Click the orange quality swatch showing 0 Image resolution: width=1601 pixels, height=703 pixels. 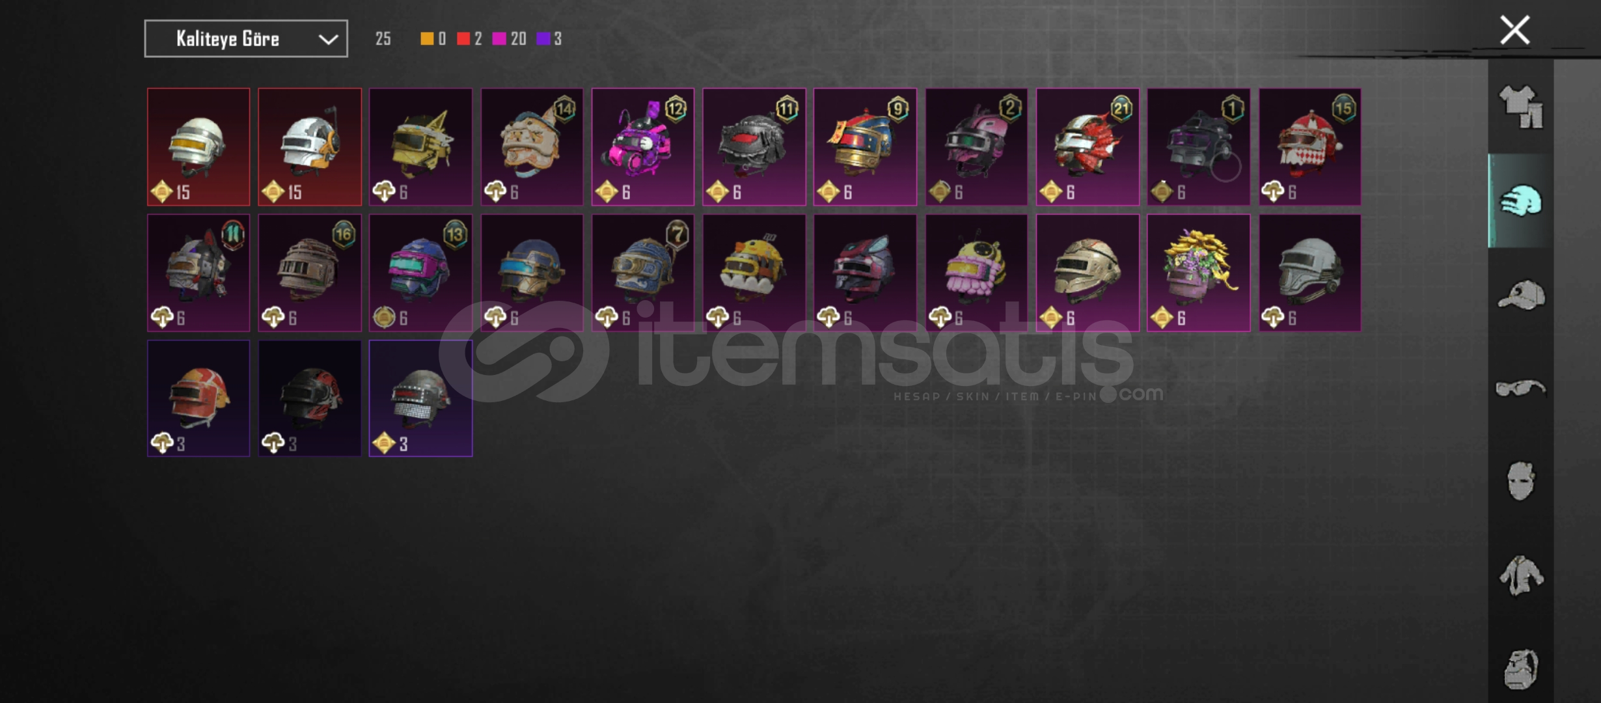tap(427, 39)
